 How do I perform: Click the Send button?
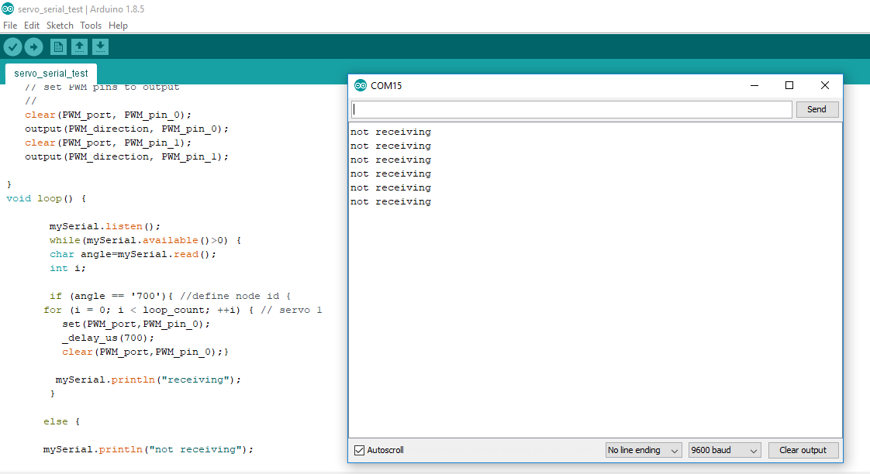point(816,109)
